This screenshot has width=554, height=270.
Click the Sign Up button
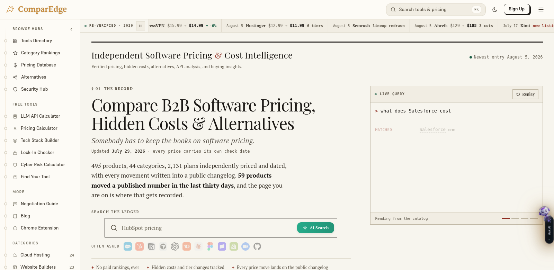pos(517,9)
